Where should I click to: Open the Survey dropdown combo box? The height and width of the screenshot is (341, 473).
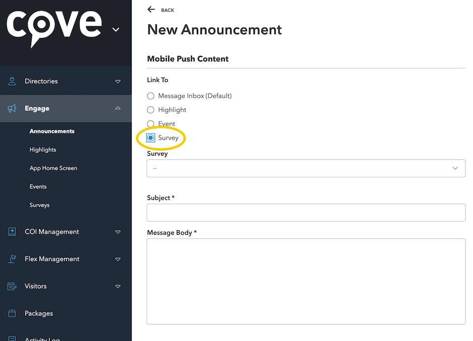306,168
